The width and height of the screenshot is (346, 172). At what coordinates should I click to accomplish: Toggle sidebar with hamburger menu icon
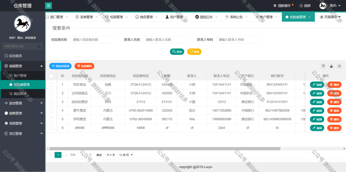click(x=48, y=6)
